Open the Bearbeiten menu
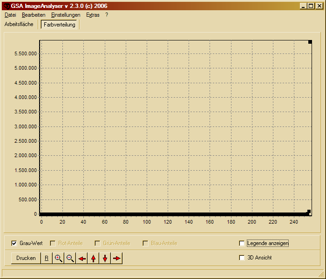Screen dimensions: 326x279 click(x=34, y=15)
